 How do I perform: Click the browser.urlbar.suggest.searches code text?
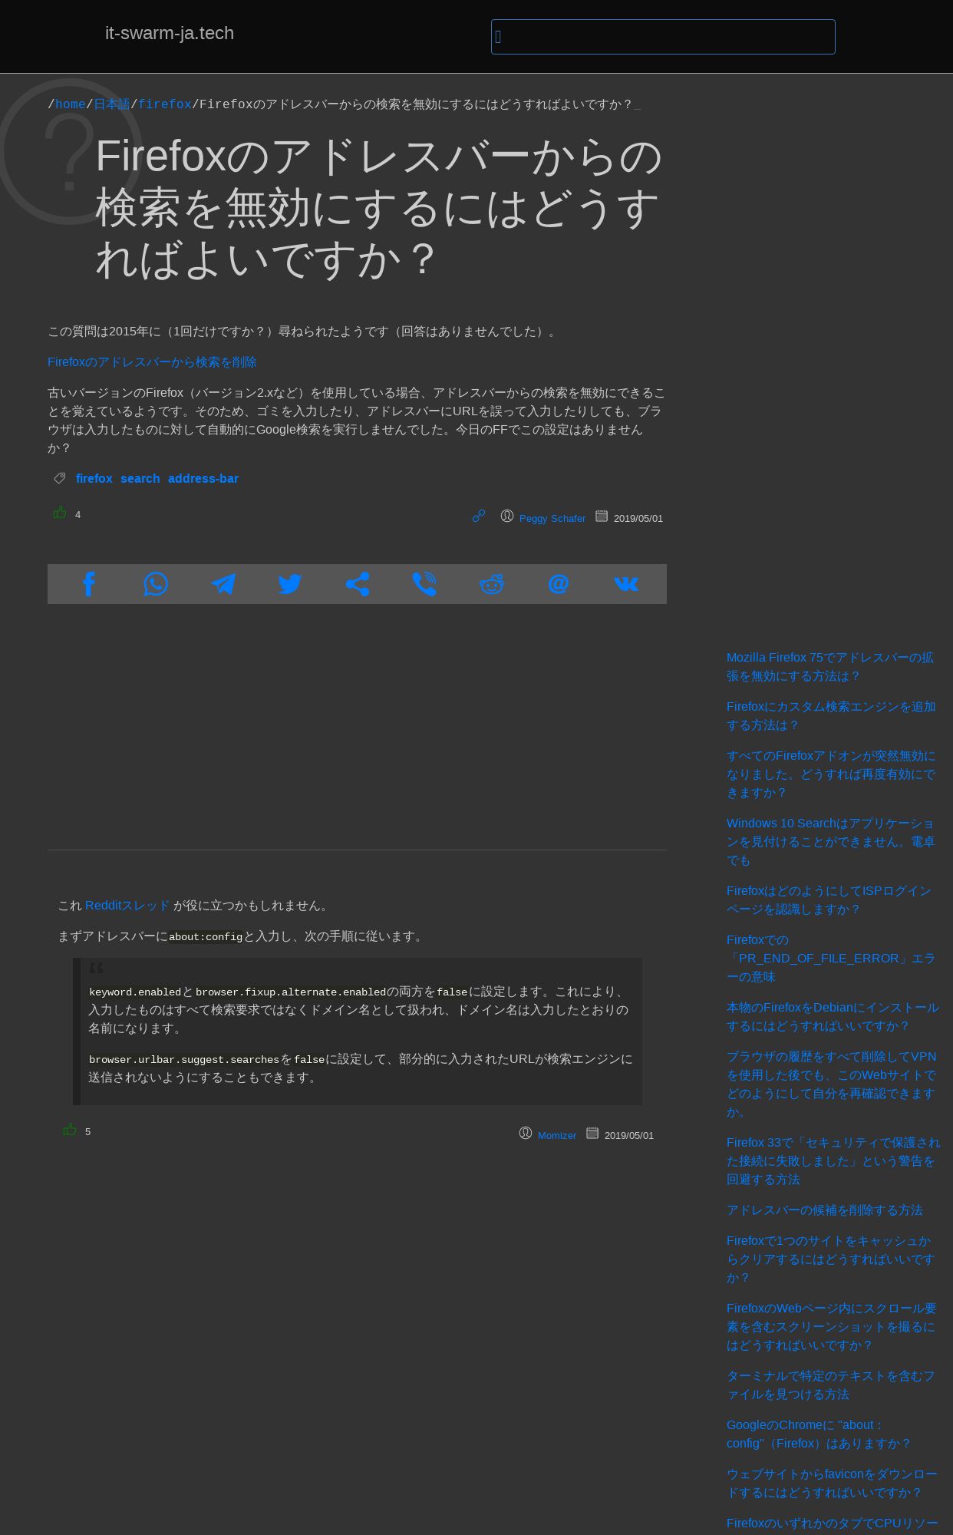(184, 1060)
